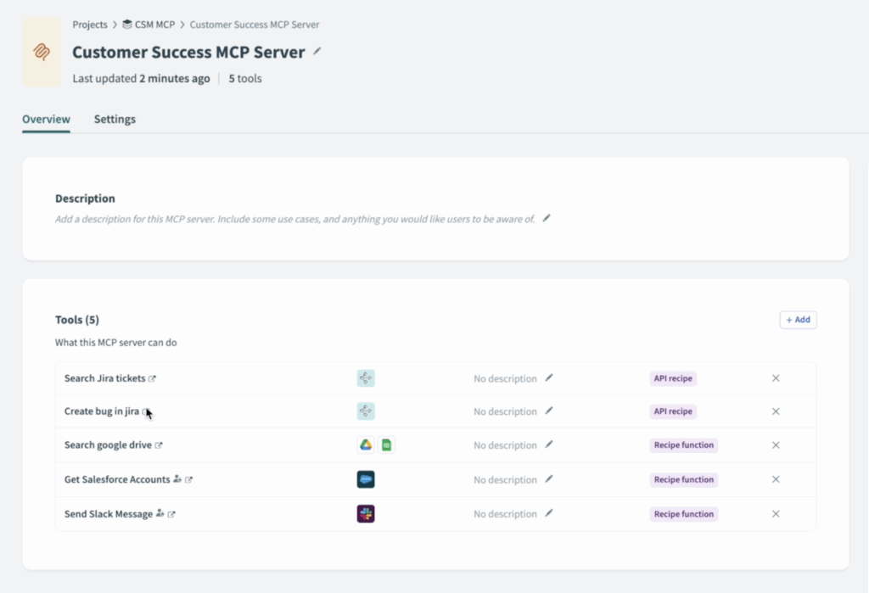Screen dimensions: 869x593
Task: Select the Overview tab
Action: 46,120
